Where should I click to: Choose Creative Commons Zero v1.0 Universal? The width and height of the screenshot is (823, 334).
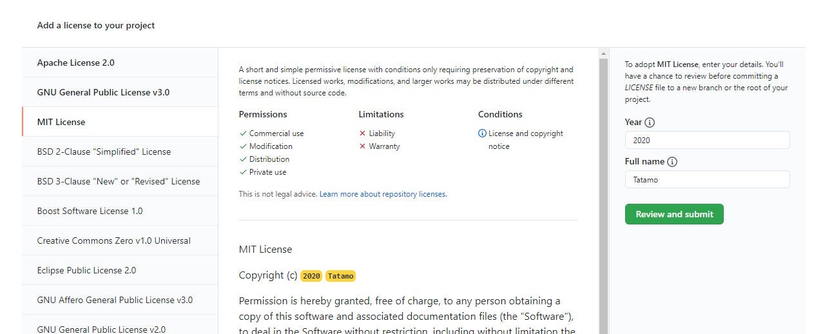tap(113, 241)
